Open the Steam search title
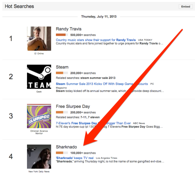 (x=62, y=67)
